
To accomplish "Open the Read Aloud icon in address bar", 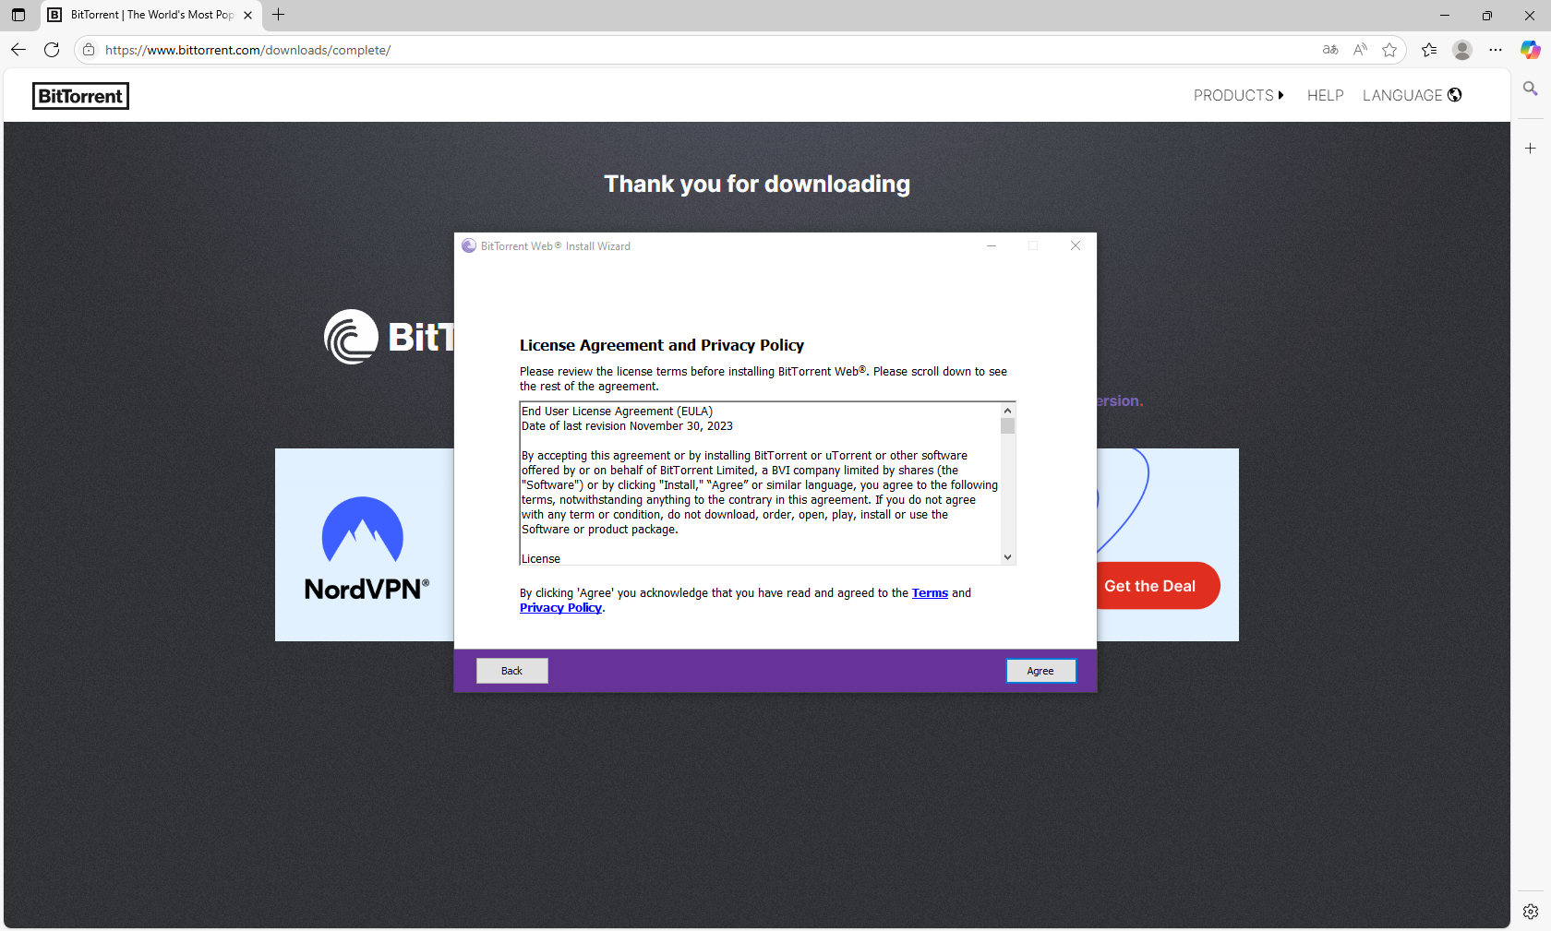I will pyautogui.click(x=1360, y=50).
